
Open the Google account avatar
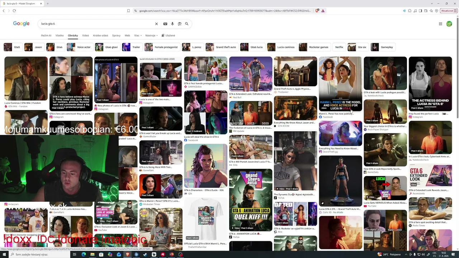[449, 24]
